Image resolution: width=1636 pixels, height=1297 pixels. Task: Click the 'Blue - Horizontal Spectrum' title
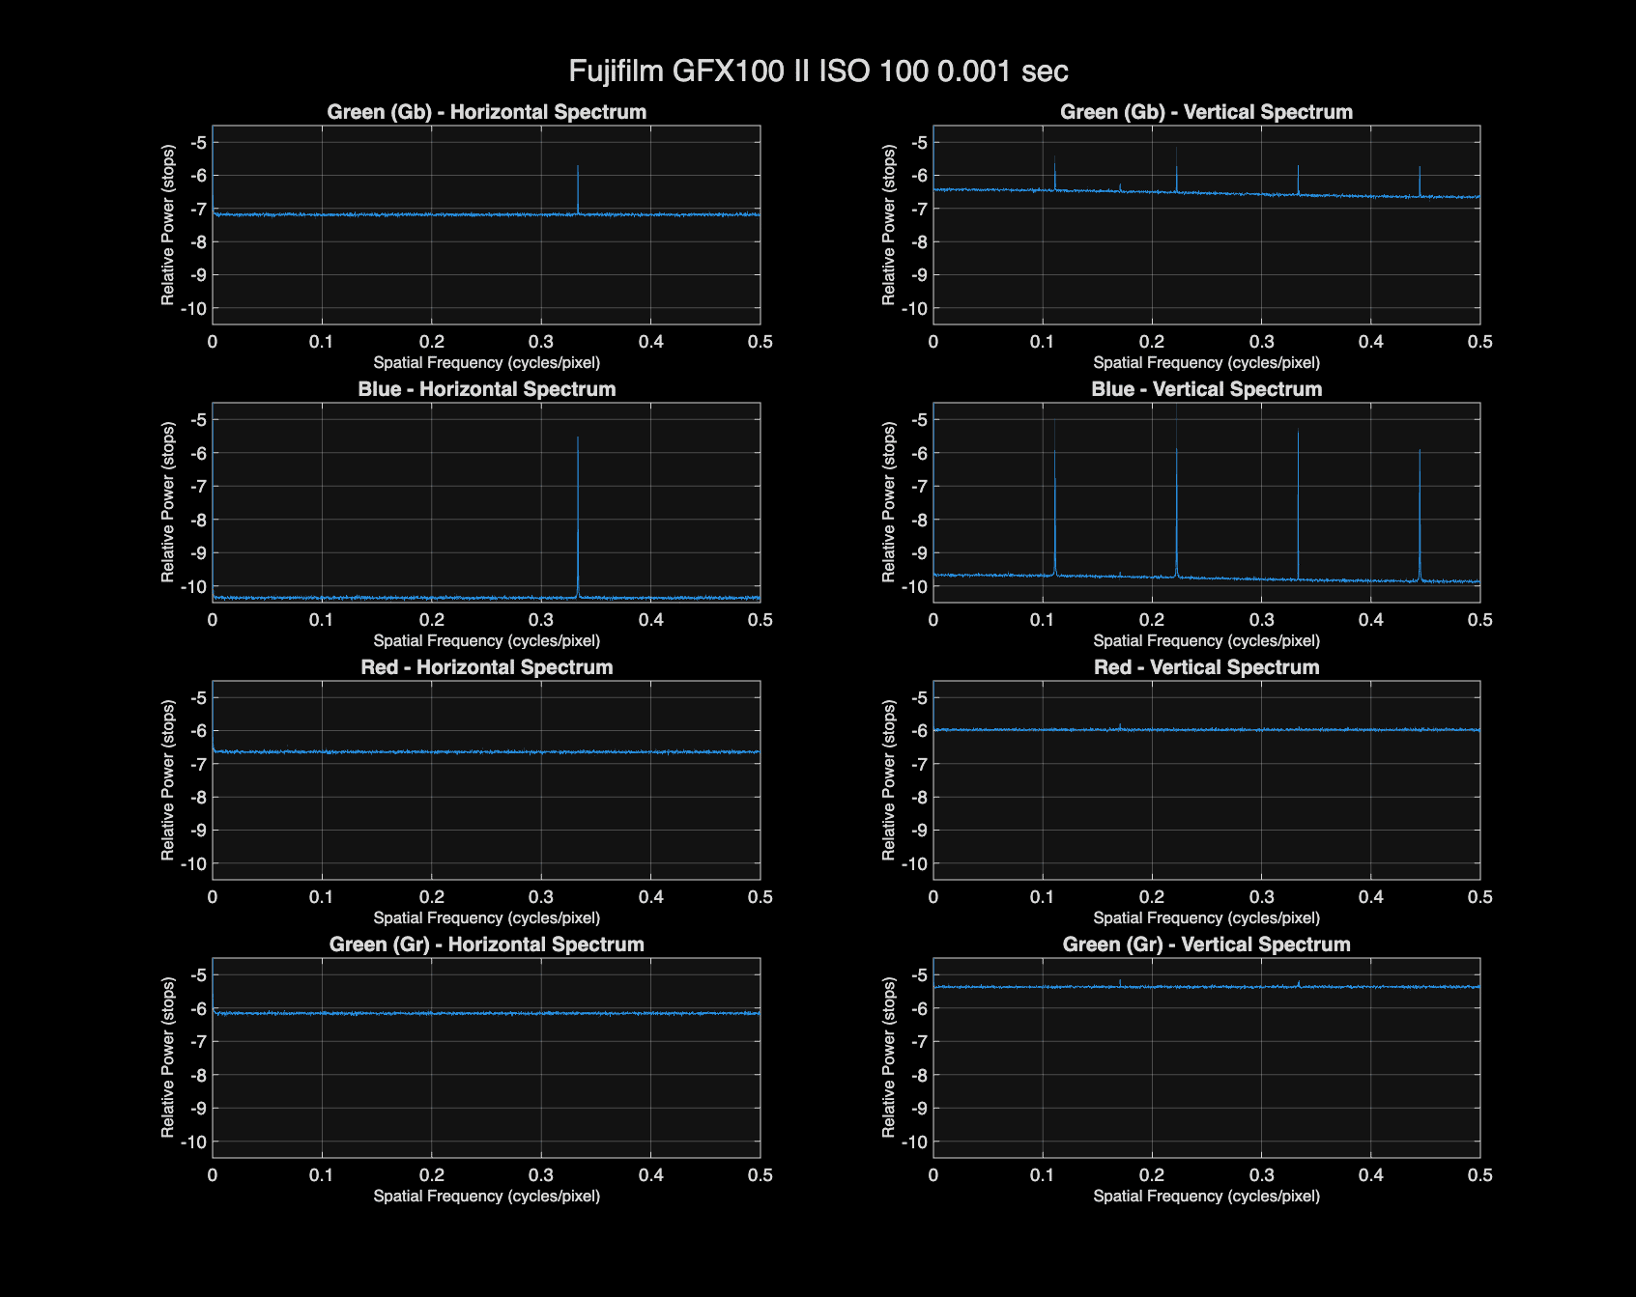click(487, 389)
